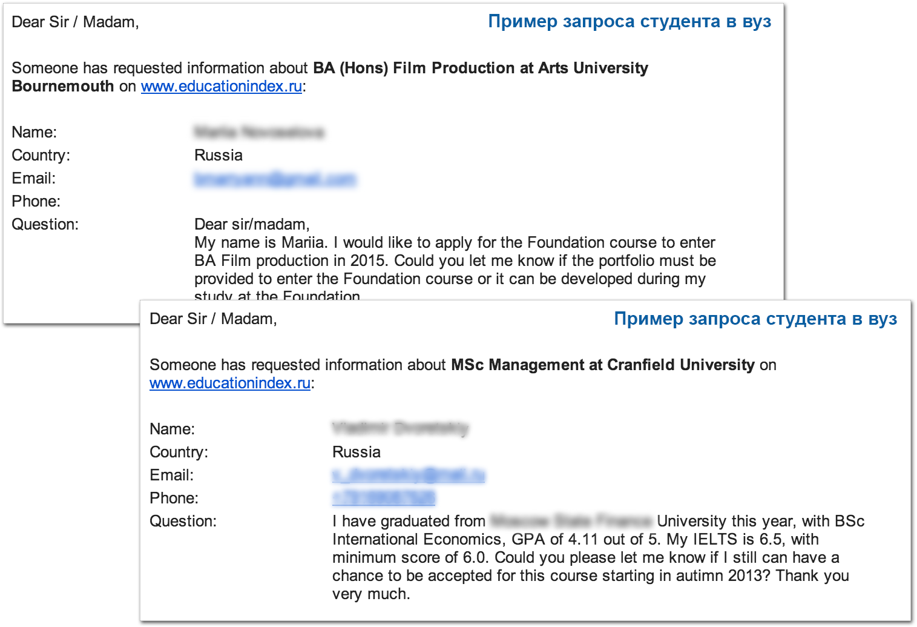Viewport: 917px width, 627px height.
Task: Click the blurred university name in the Cranfield question
Action: click(x=570, y=521)
